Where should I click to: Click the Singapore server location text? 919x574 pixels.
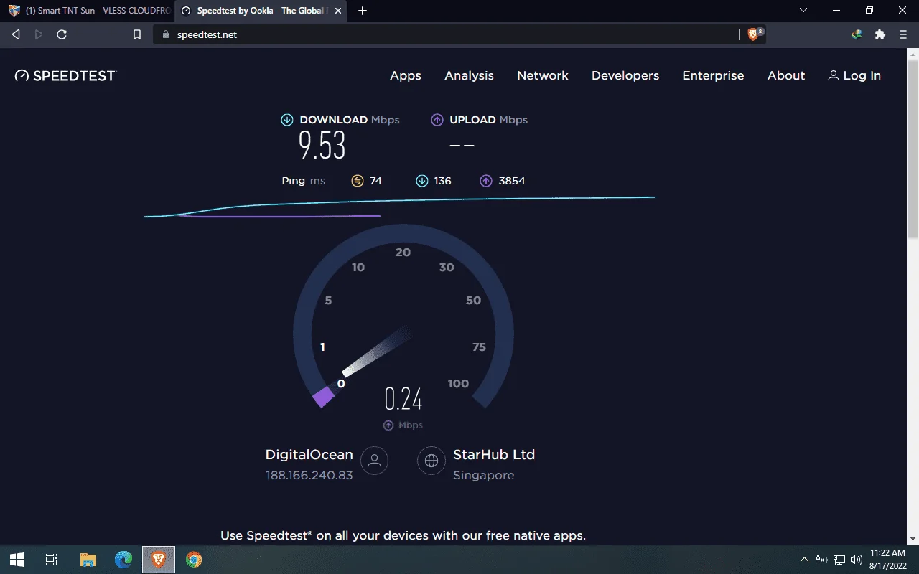484,475
